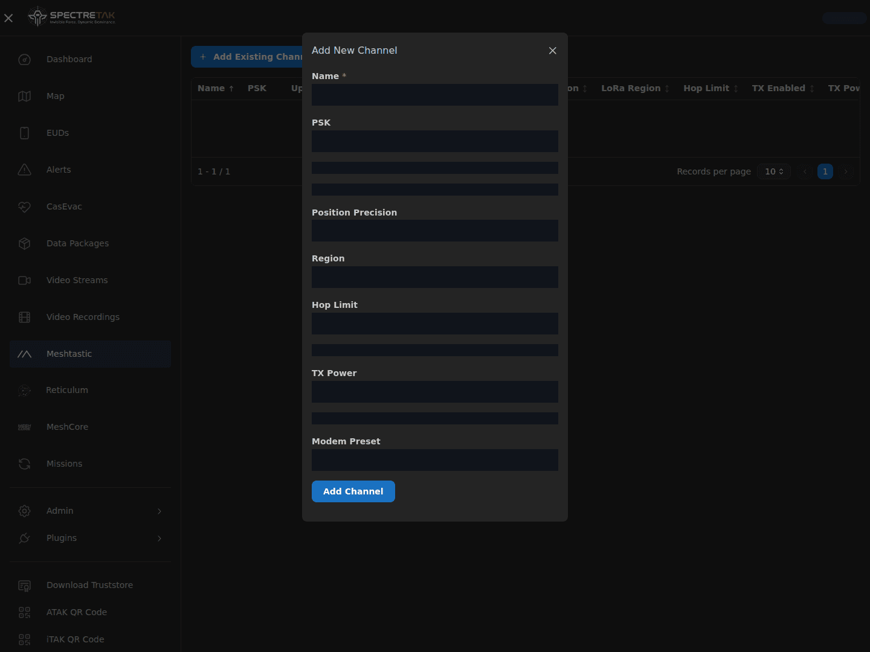
Task: Open Dashboard via its gauge icon
Action: click(25, 59)
